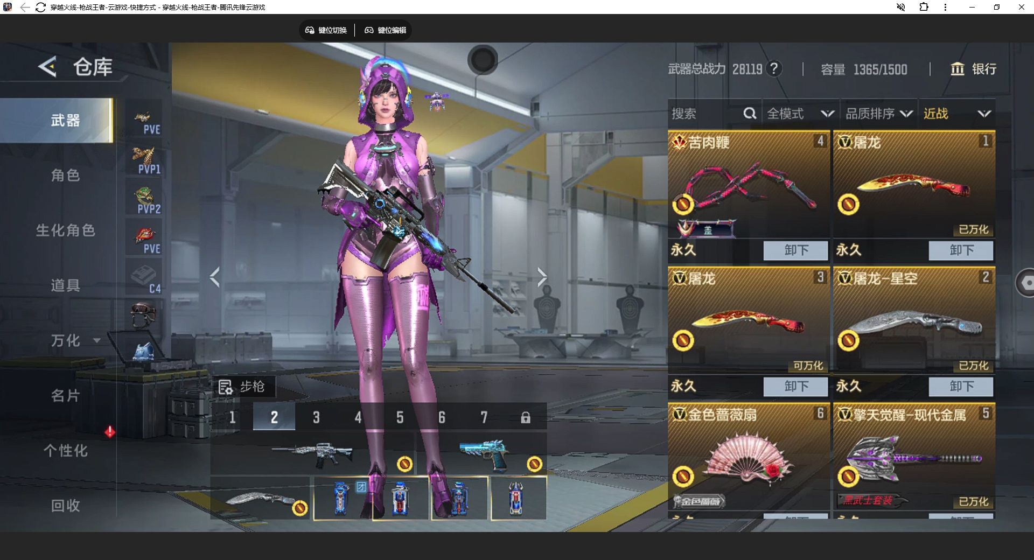Select the PVP2 loadout icon

(x=144, y=198)
